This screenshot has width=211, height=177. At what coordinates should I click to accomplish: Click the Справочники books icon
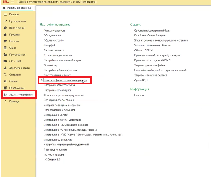click(x=5, y=88)
